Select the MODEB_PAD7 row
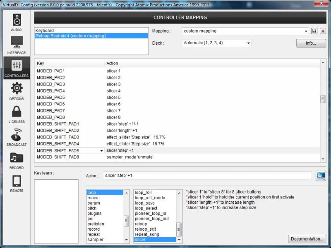The height and width of the screenshot is (248, 331). click(x=177, y=111)
